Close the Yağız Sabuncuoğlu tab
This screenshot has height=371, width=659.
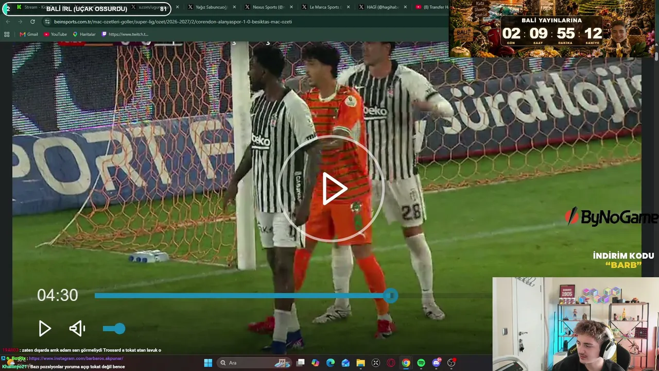tap(234, 7)
